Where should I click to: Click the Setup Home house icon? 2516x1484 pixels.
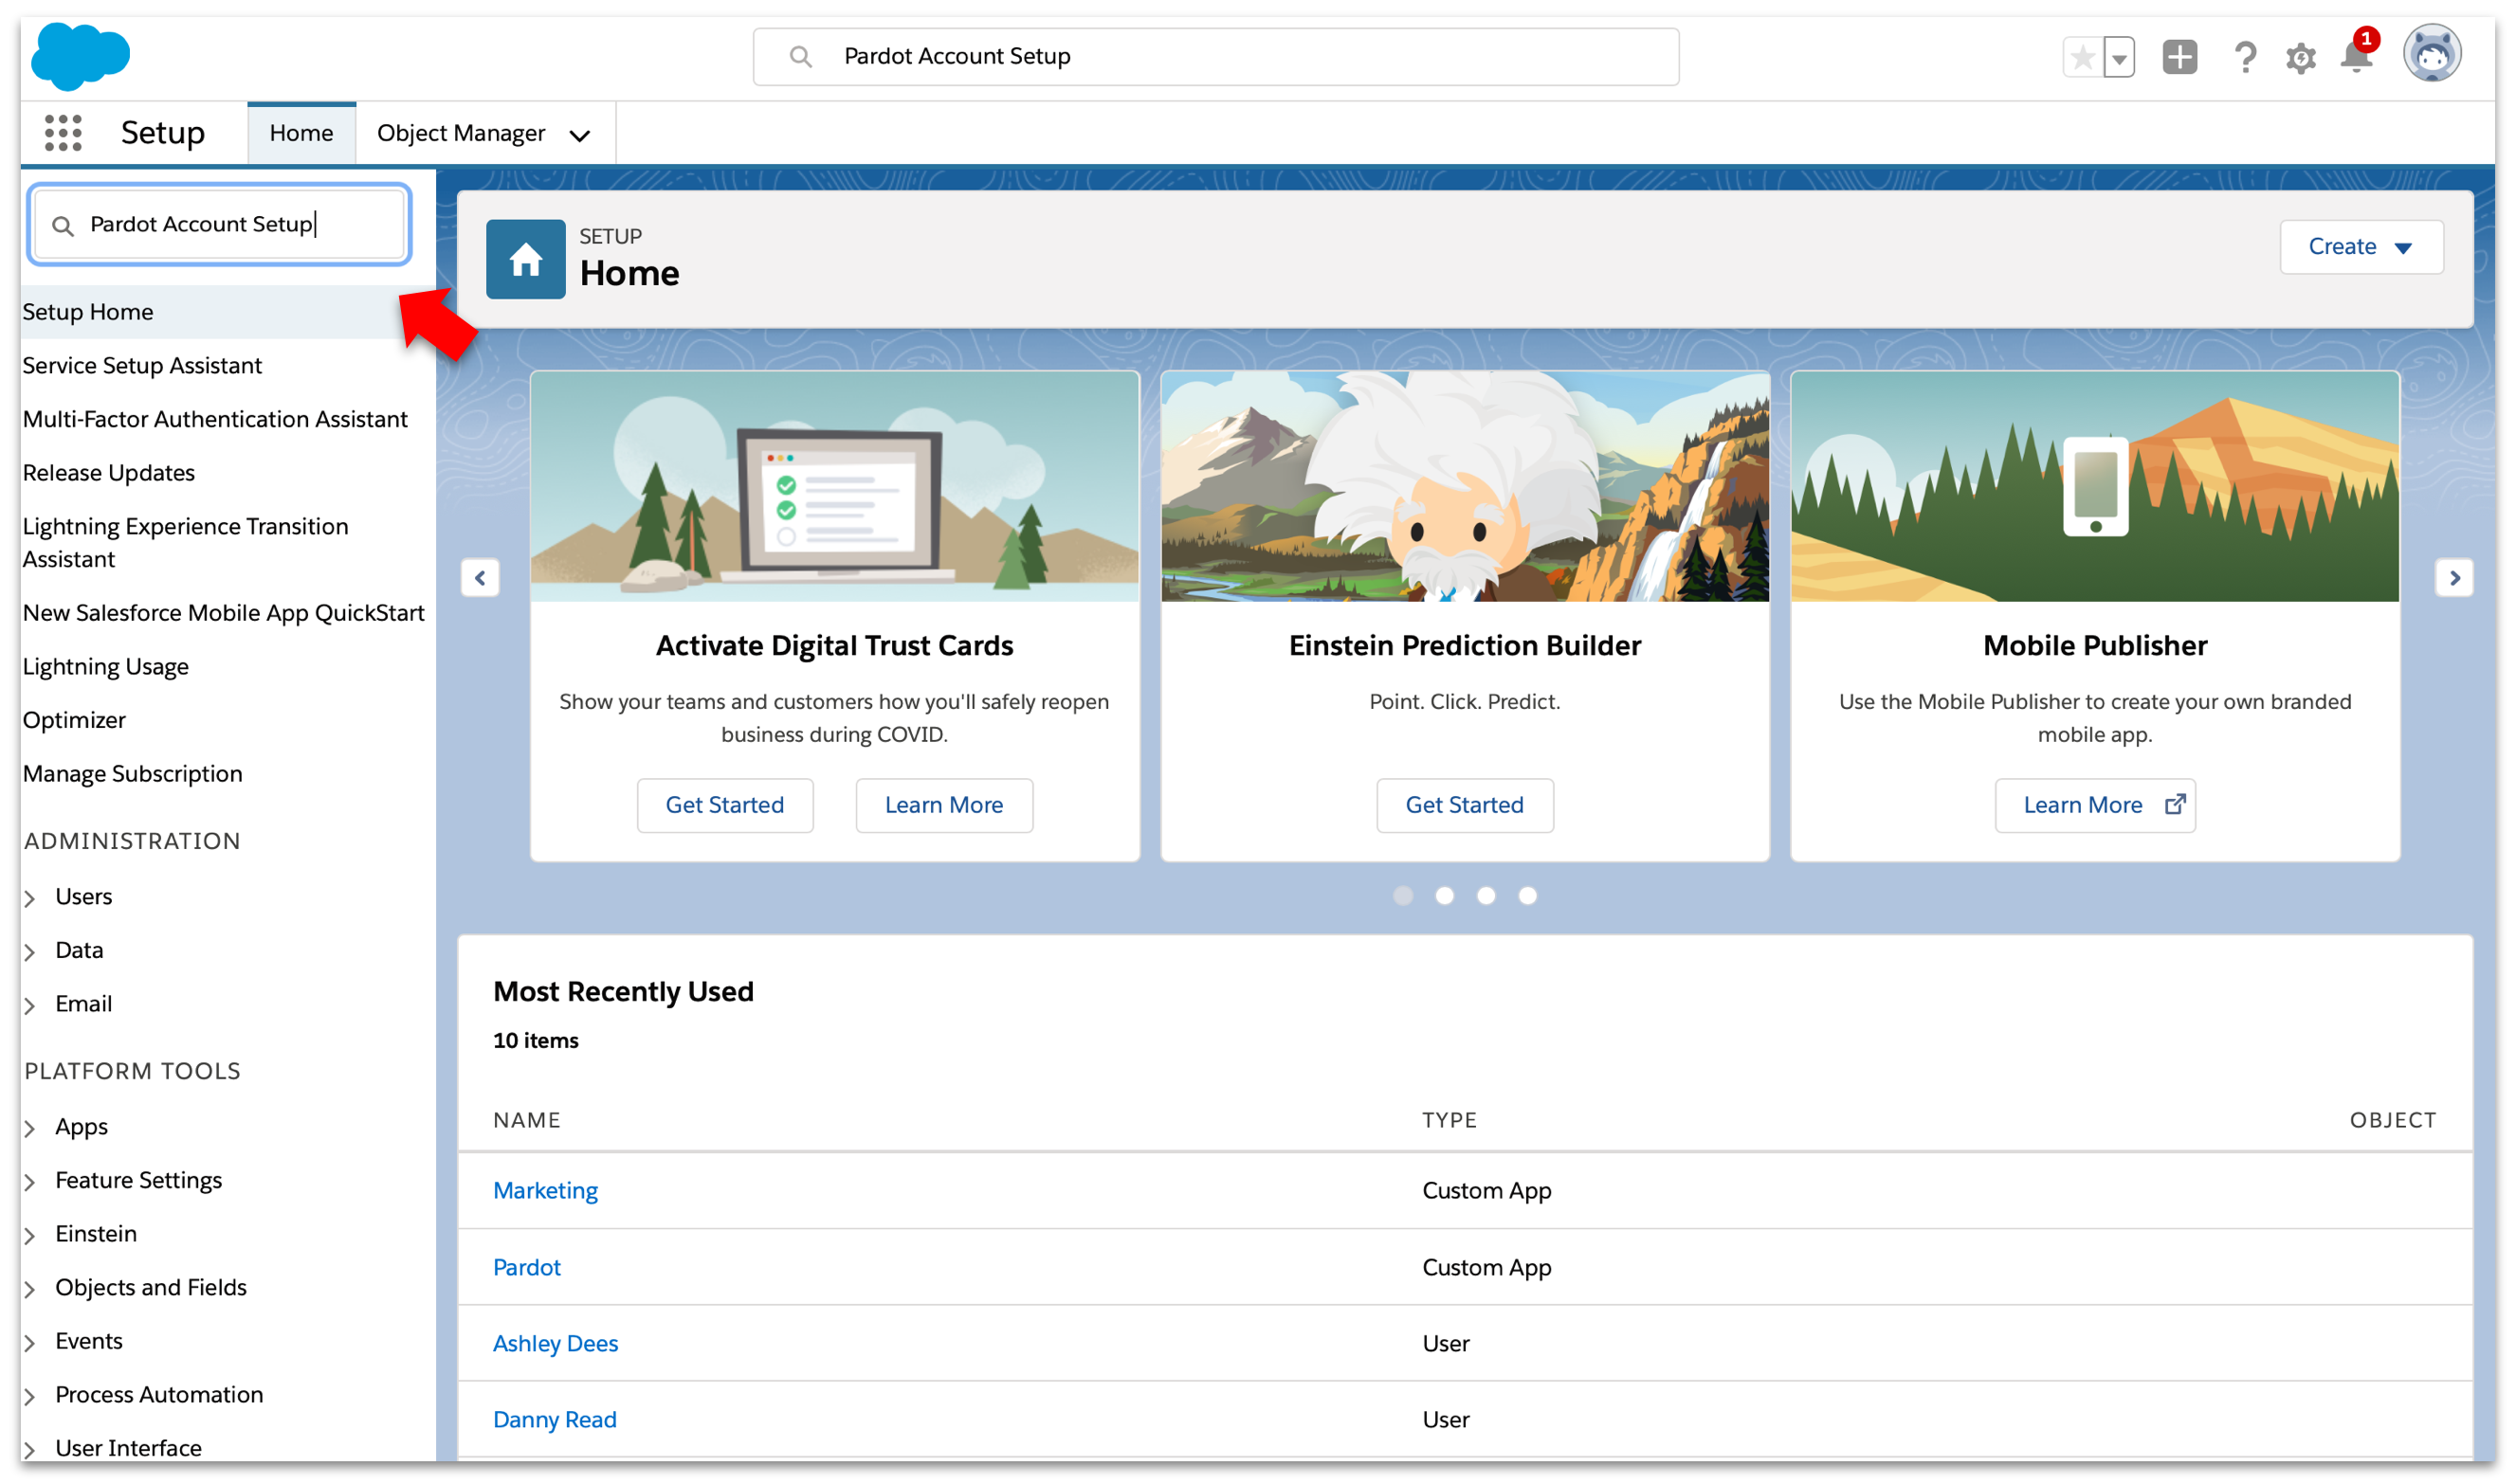pos(525,260)
